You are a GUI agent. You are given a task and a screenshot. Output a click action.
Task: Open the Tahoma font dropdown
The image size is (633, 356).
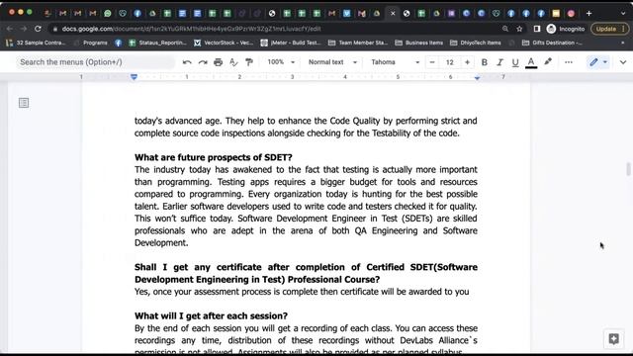(396, 62)
